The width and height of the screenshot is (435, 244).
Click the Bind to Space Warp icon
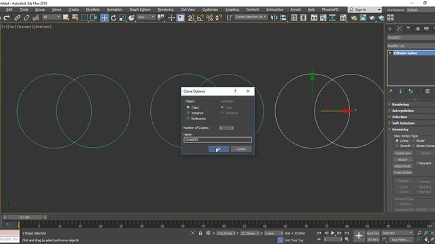click(x=36, y=18)
